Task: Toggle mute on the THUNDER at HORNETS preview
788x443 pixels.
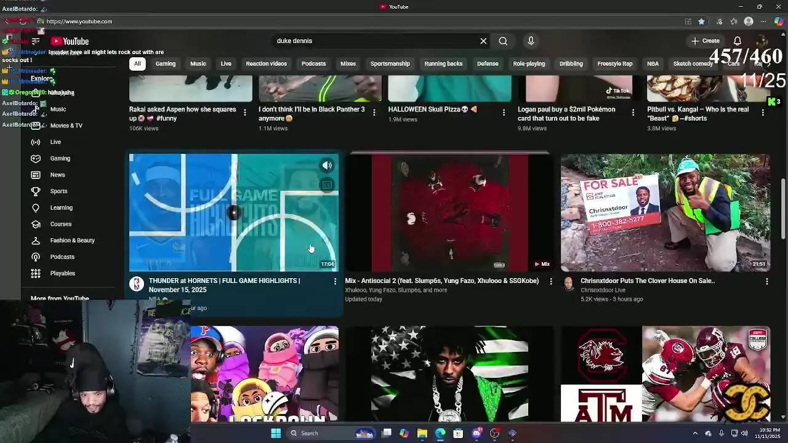Action: [327, 165]
